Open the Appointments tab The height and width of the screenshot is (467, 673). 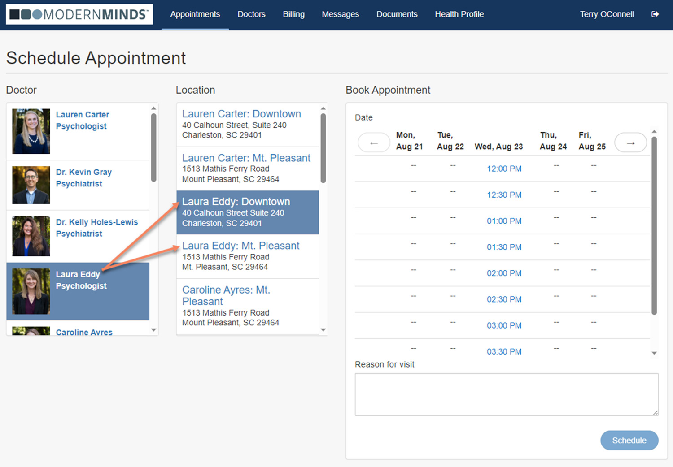(x=195, y=14)
